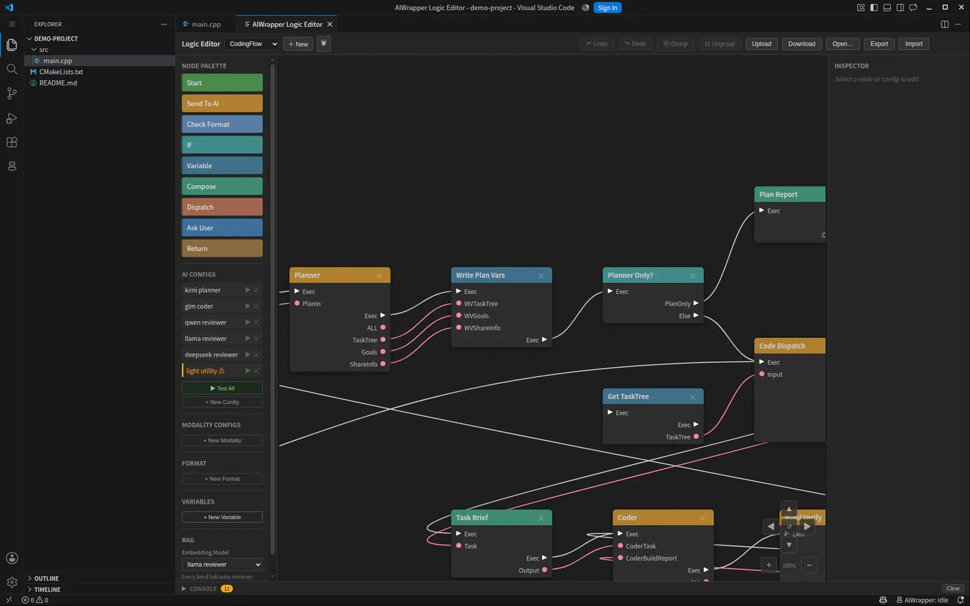Click the Export button
Image resolution: width=970 pixels, height=606 pixels.
coord(879,44)
